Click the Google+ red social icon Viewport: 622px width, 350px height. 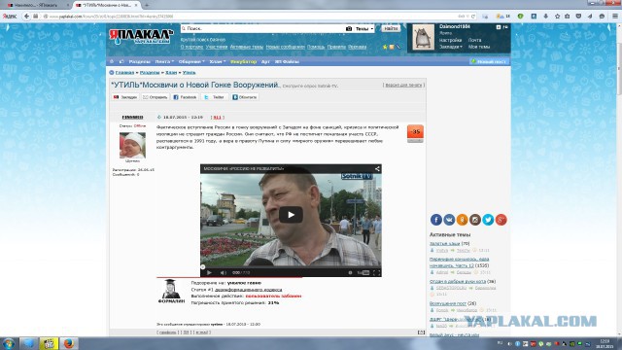point(501,220)
